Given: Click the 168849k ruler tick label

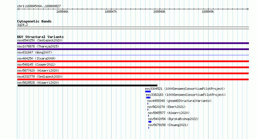Looking at the screenshot, I should 208,12.
